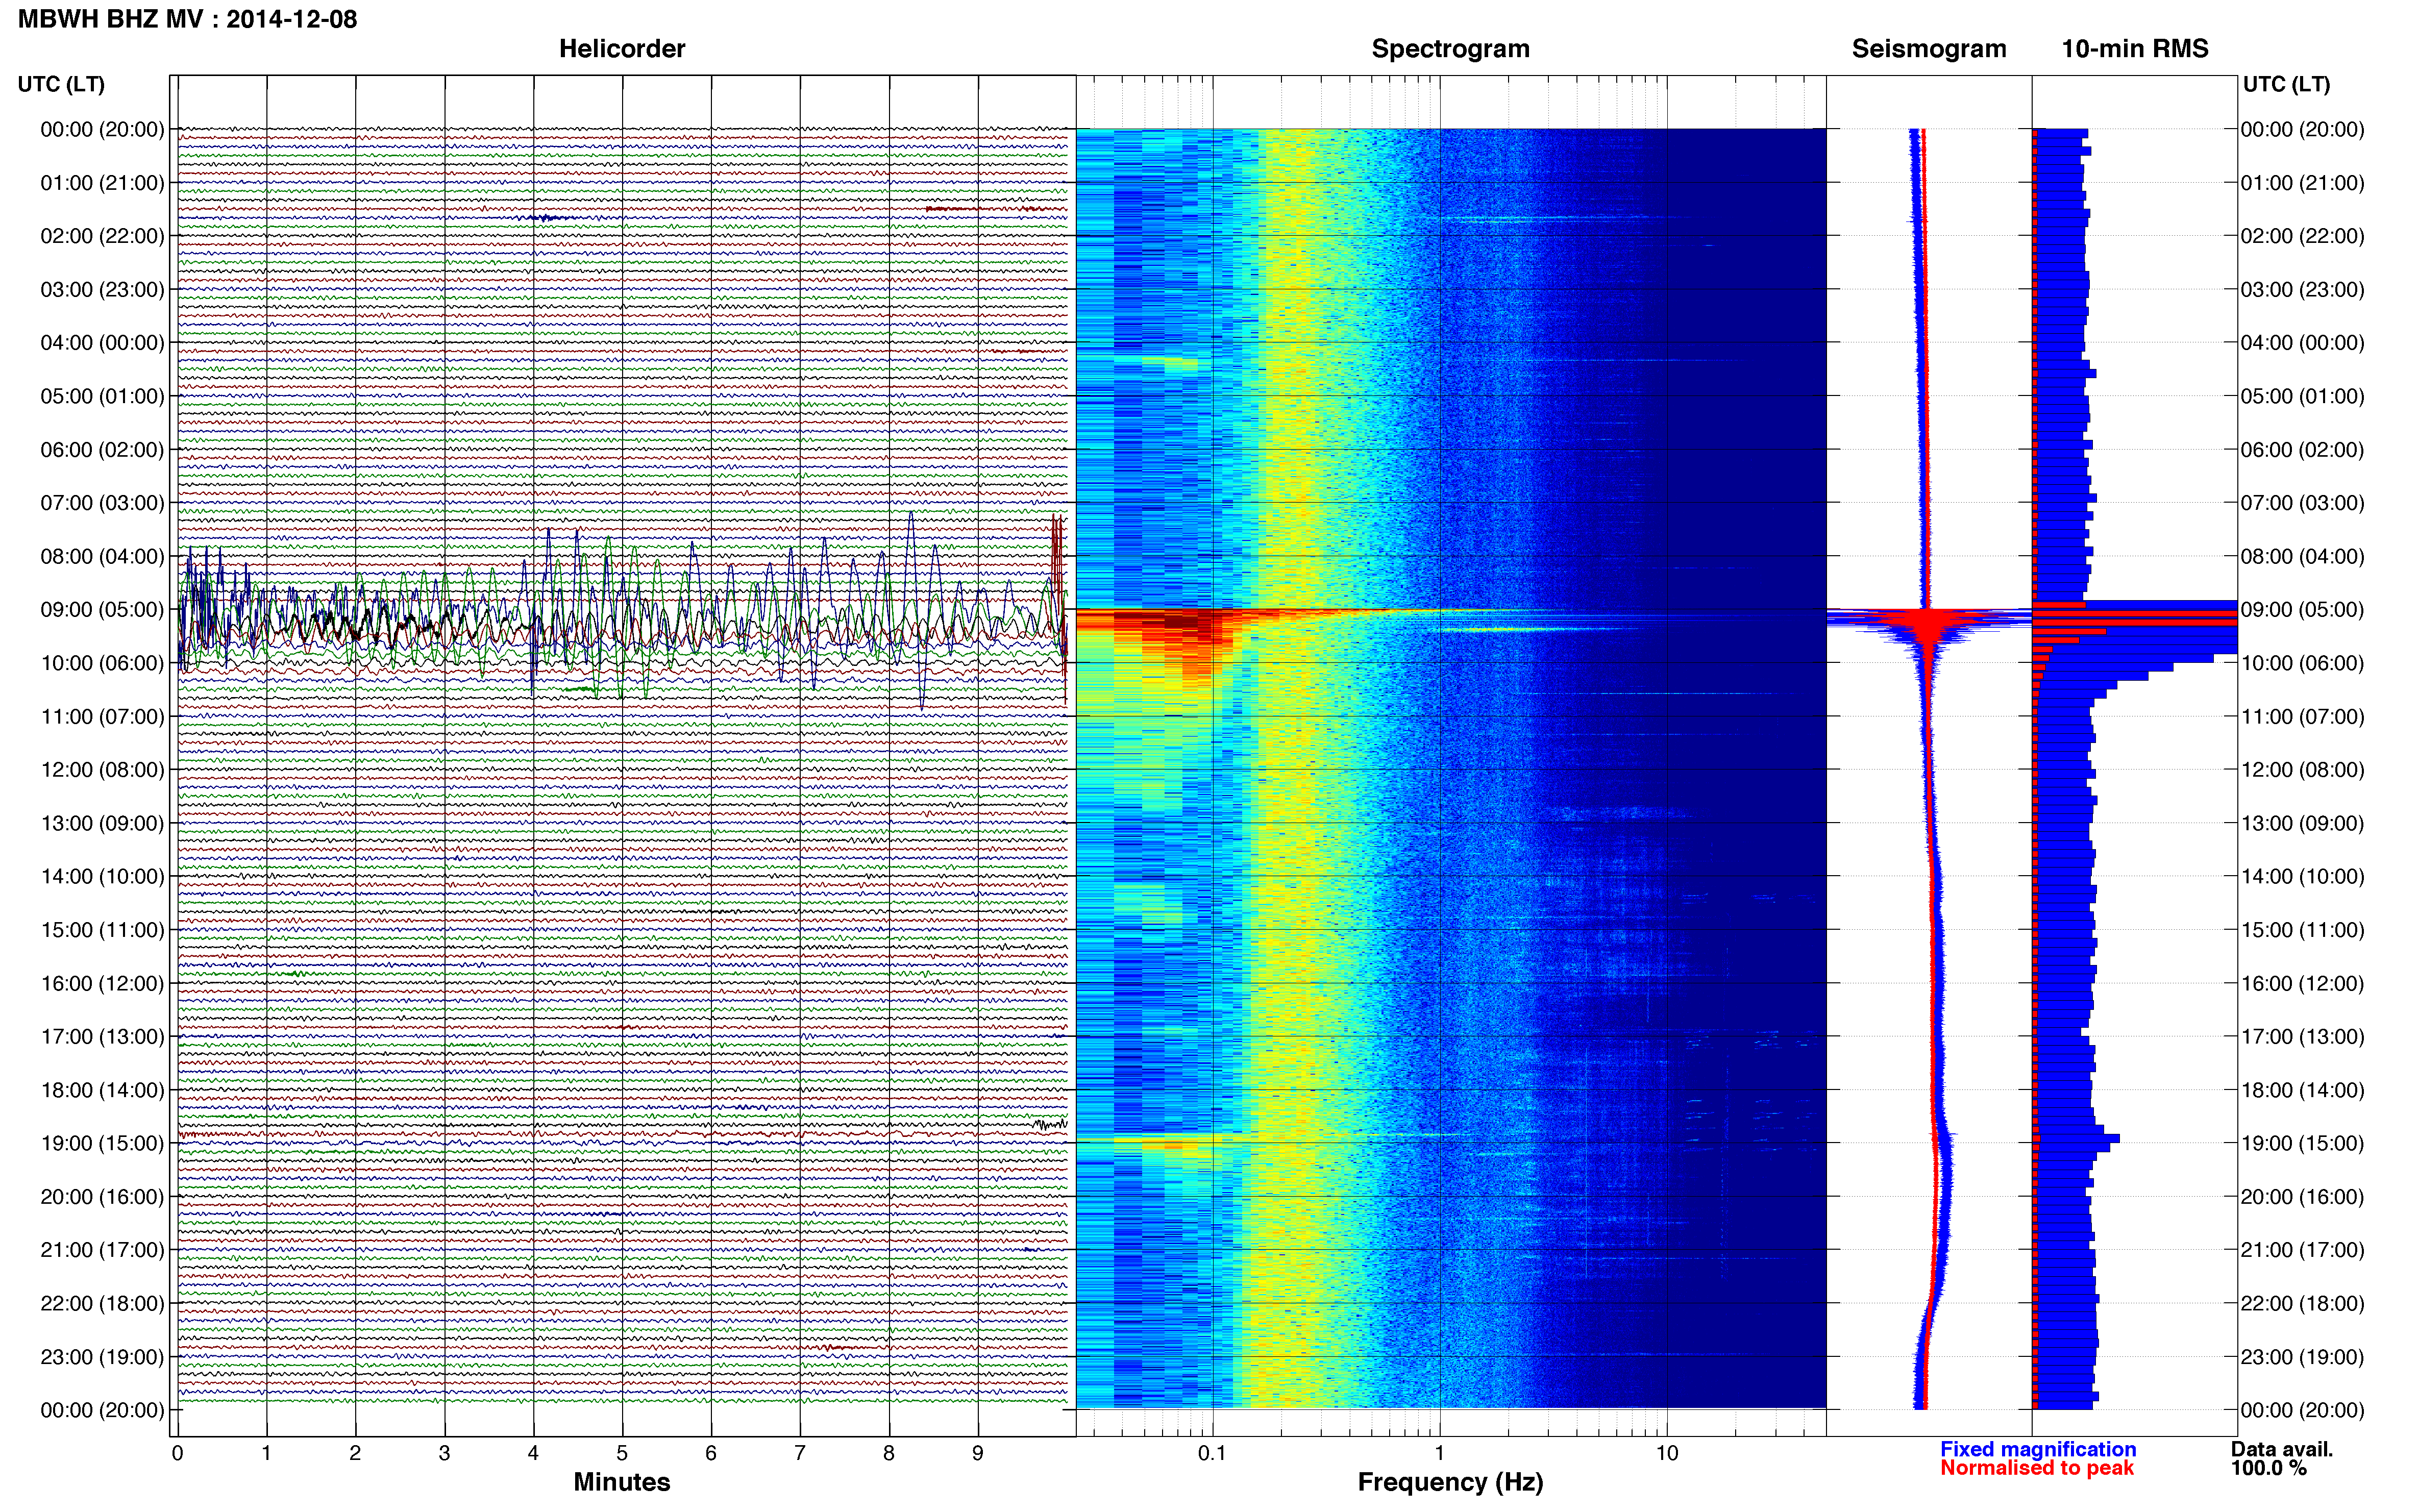2419x1512 pixels.
Task: Select left time label '18:00 (14:00)'
Action: [102, 1090]
